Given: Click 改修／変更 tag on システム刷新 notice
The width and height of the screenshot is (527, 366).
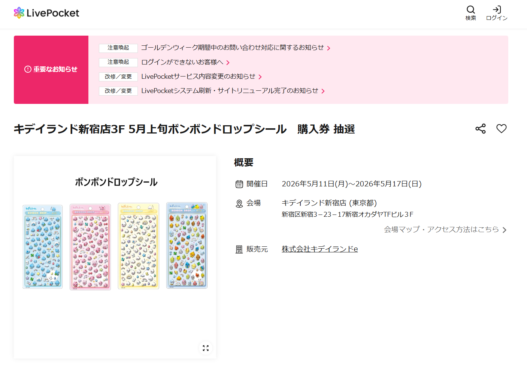Looking at the screenshot, I should (x=118, y=91).
